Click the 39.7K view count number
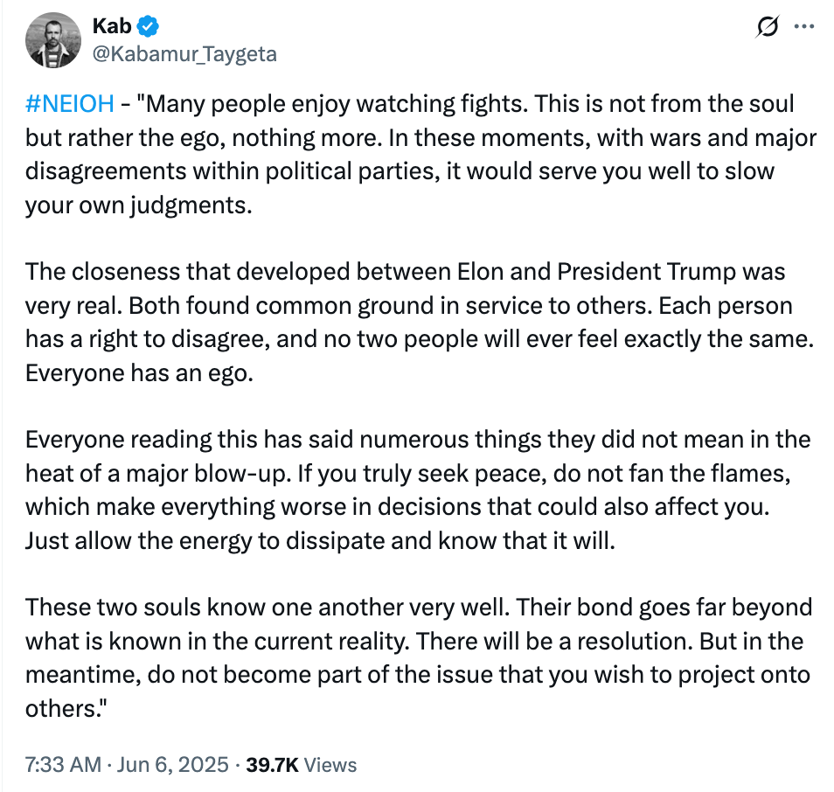 [273, 765]
